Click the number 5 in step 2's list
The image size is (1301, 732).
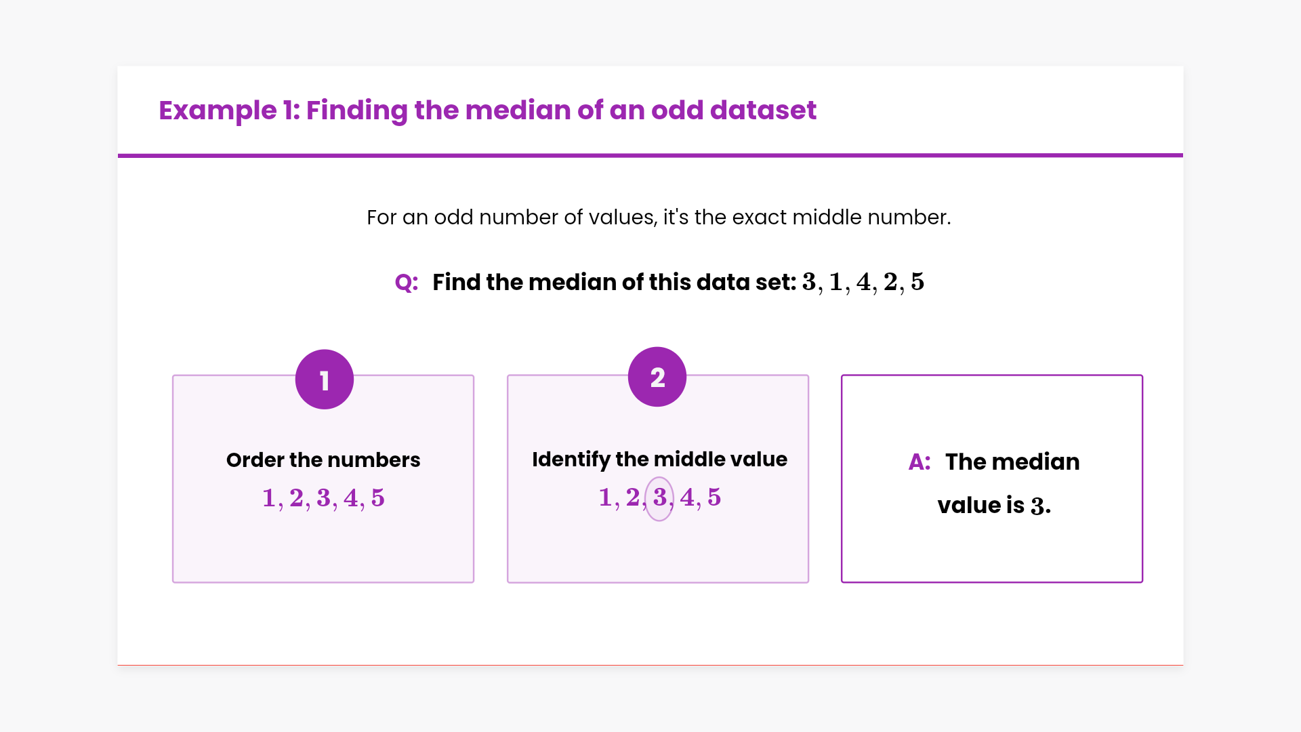(714, 497)
